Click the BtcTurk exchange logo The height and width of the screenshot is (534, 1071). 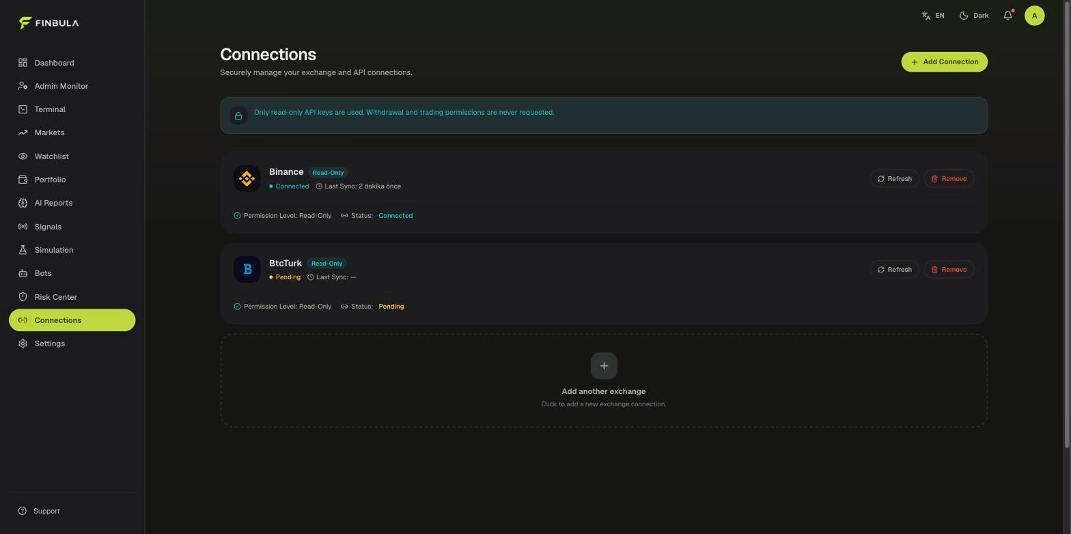[x=247, y=270]
